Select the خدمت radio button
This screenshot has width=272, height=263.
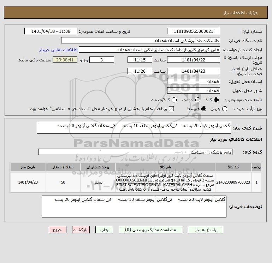[198, 100]
